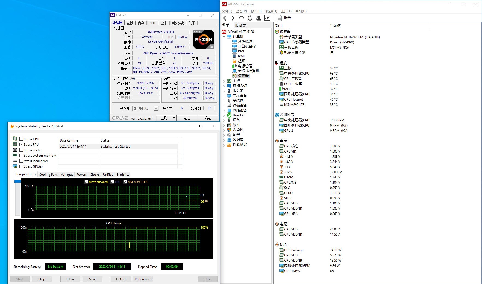This screenshot has width=482, height=284.
Task: Click the blue temperature graph scale slider
Action: (17, 181)
